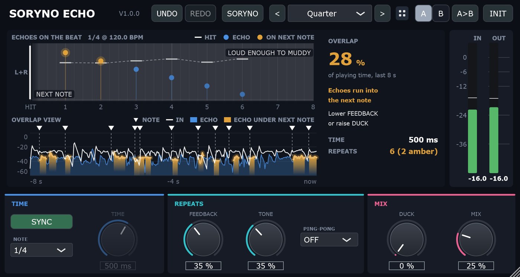Open the PING-PONG mode dropdown

329,240
